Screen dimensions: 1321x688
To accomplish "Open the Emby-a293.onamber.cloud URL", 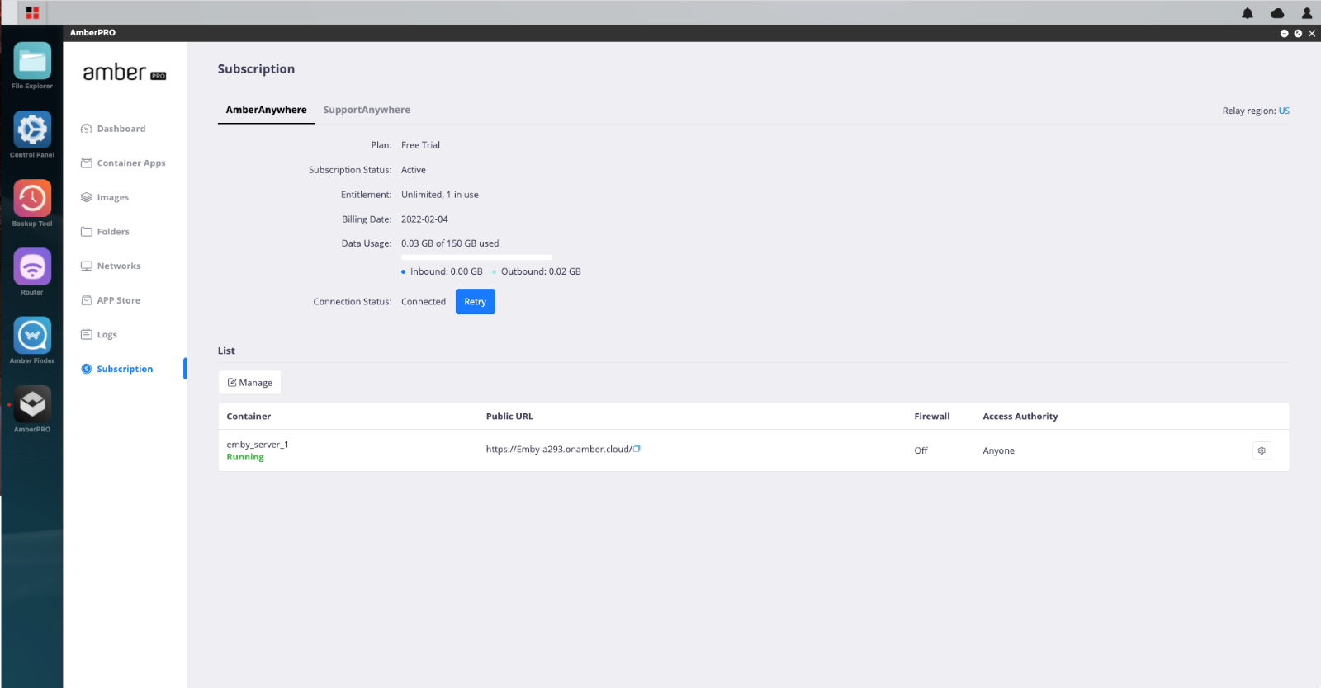I will point(559,450).
